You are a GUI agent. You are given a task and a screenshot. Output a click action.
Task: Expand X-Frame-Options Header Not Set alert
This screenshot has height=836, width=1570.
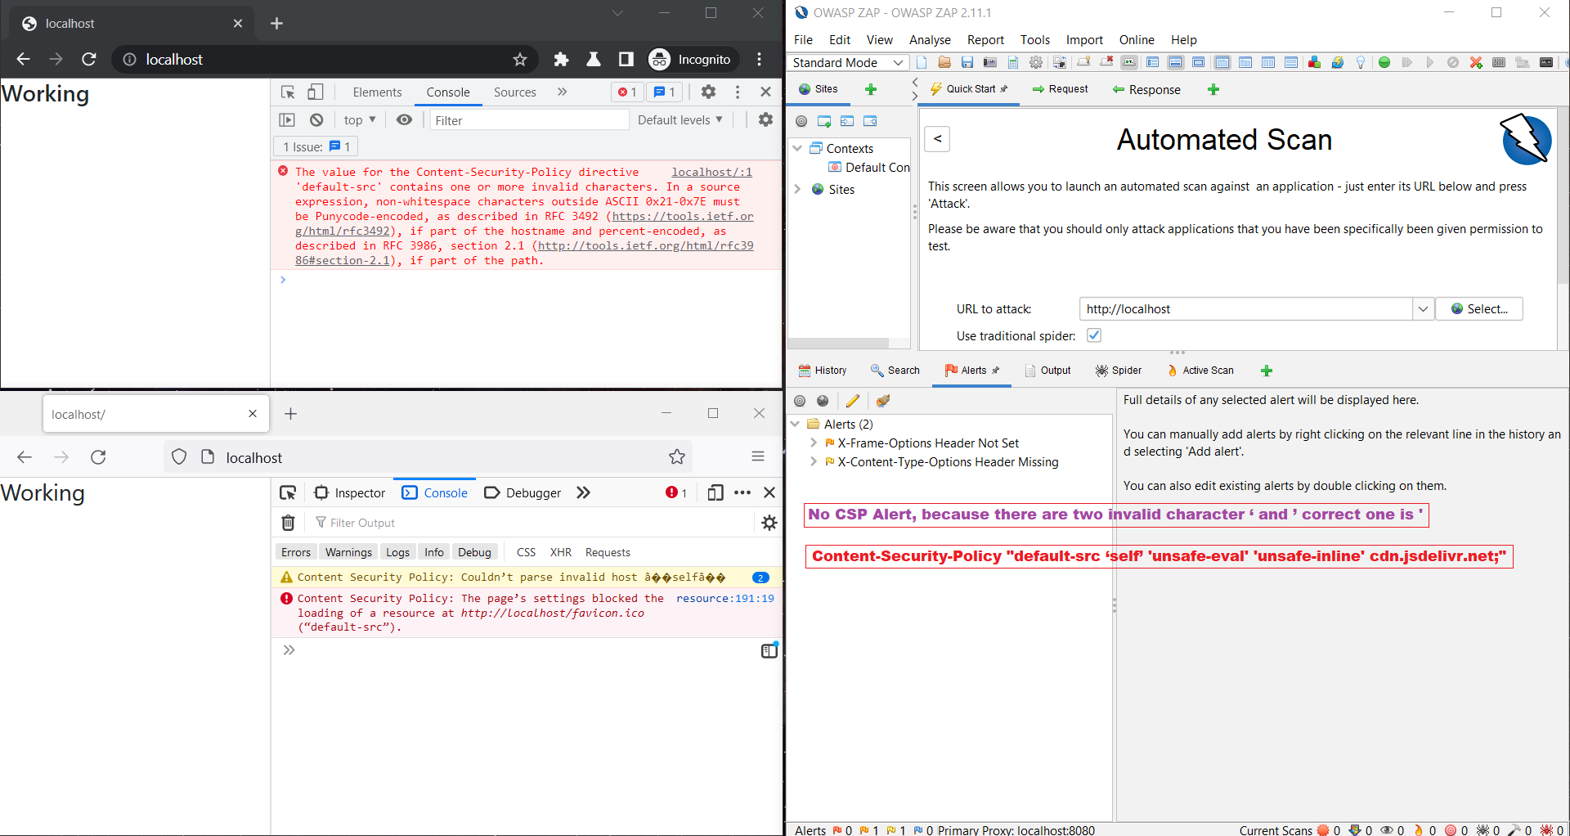[814, 443]
